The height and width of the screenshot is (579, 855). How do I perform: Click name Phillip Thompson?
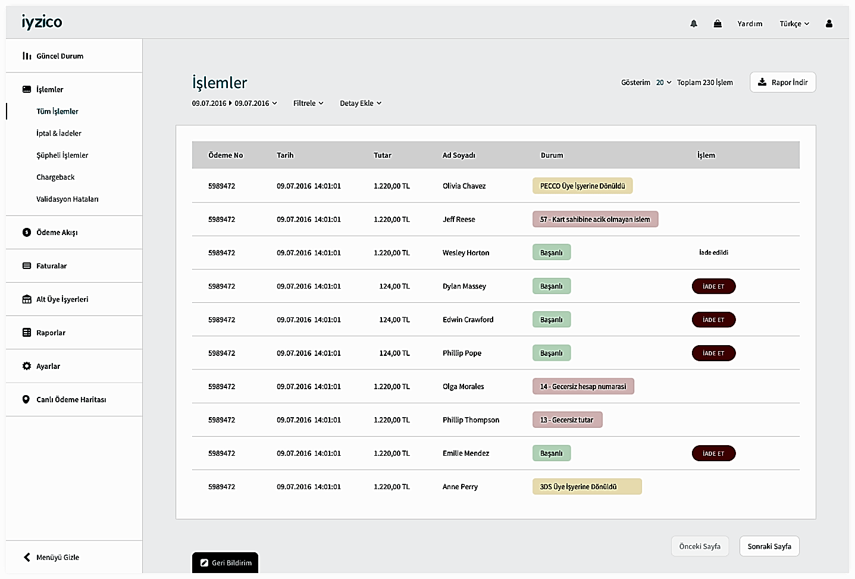pos(471,420)
